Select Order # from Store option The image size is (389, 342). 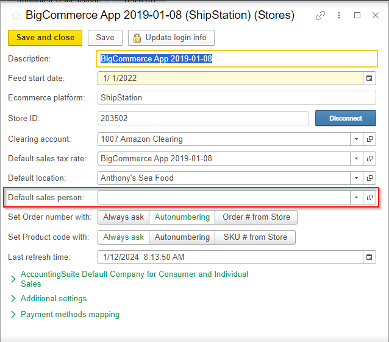[256, 217]
